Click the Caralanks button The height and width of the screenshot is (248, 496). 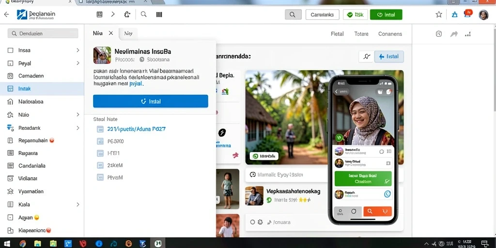tap(322, 15)
